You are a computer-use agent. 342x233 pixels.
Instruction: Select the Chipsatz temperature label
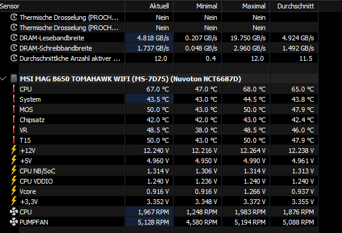[x=32, y=120]
